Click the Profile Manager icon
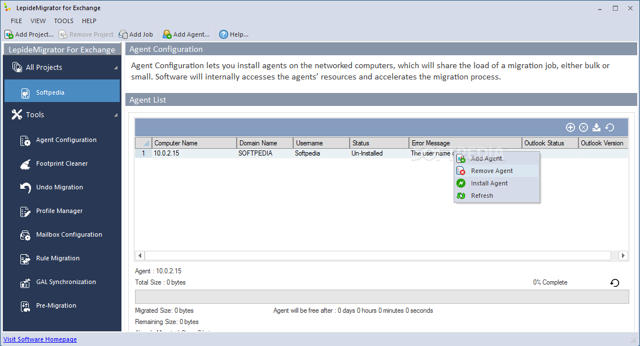 click(x=25, y=212)
